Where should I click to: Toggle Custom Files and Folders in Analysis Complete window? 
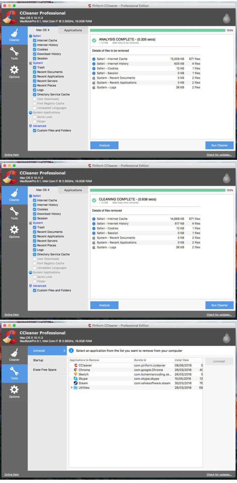[35, 130]
